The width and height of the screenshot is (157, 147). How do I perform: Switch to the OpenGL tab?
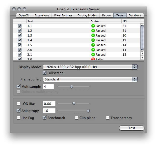click(x=24, y=15)
